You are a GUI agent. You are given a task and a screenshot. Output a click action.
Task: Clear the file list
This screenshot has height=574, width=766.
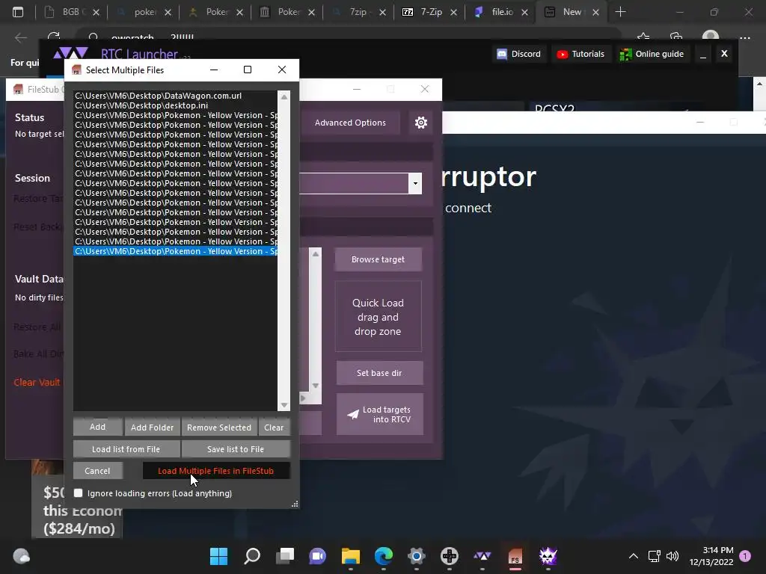click(274, 427)
